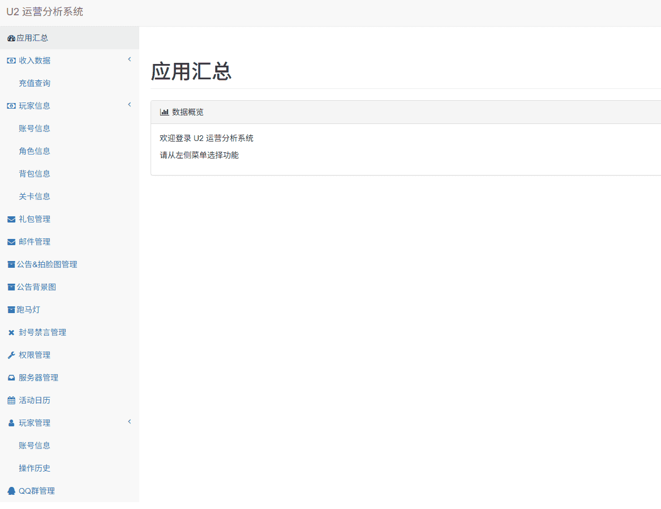This screenshot has height=509, width=661.
Task: Select 角色信息 under 玩家信息
Action: click(35, 151)
